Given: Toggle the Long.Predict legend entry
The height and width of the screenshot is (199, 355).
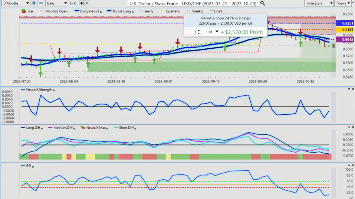Looking at the screenshot, I should tap(87, 11).
